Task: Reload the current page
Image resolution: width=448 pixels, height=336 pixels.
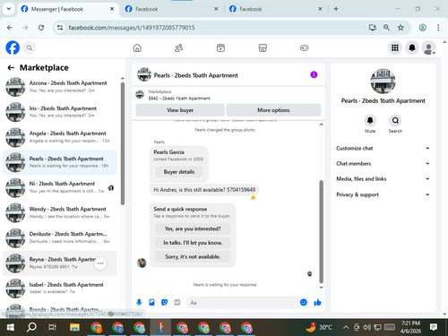Action: point(41,28)
